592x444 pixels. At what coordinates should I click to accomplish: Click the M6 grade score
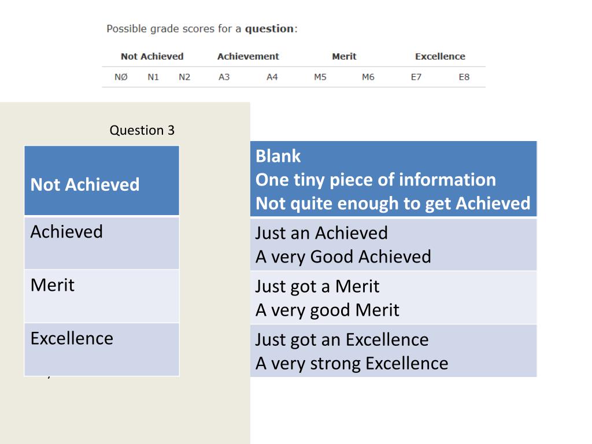coord(368,77)
